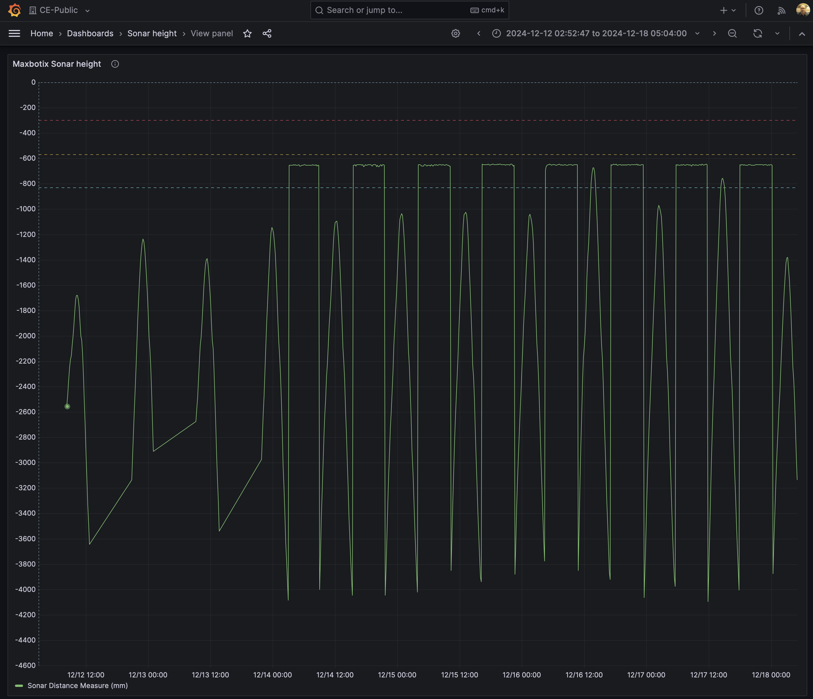The width and height of the screenshot is (813, 699).
Task: Share the dashboard panel
Action: point(267,33)
